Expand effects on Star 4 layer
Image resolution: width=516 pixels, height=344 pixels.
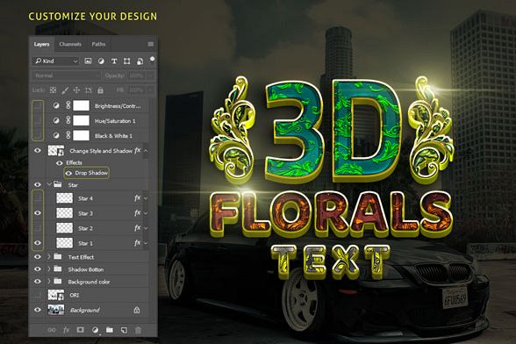pyautogui.click(x=146, y=198)
